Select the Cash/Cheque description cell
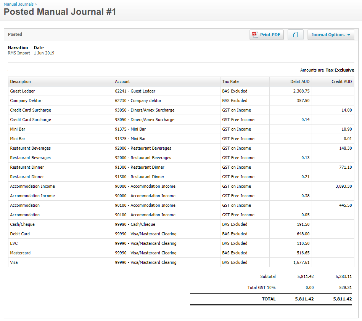The height and width of the screenshot is (321, 362). pos(61,224)
